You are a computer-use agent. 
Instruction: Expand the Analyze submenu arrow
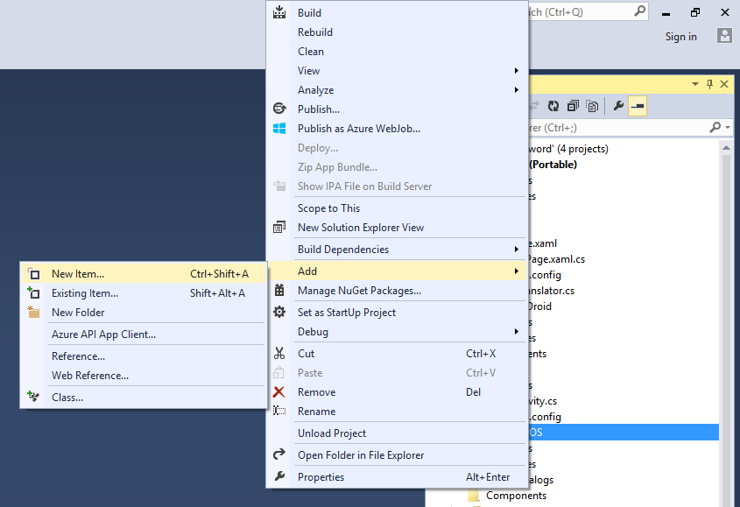(x=517, y=89)
